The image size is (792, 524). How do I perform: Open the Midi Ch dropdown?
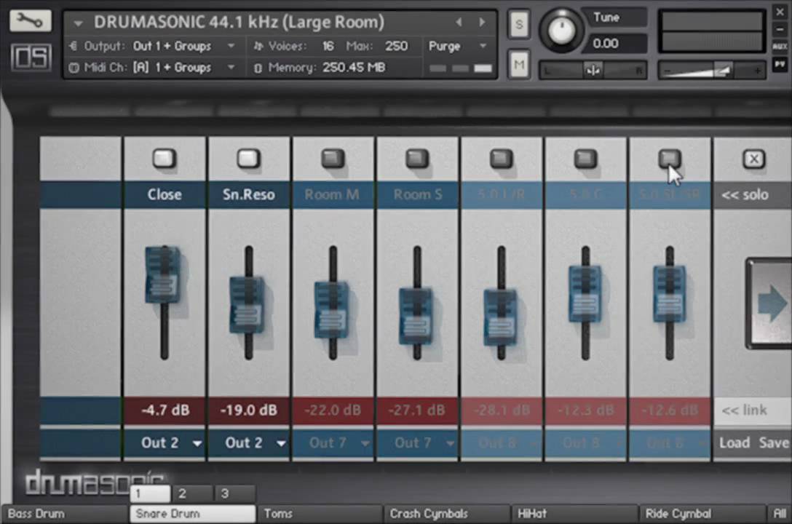[x=231, y=67]
